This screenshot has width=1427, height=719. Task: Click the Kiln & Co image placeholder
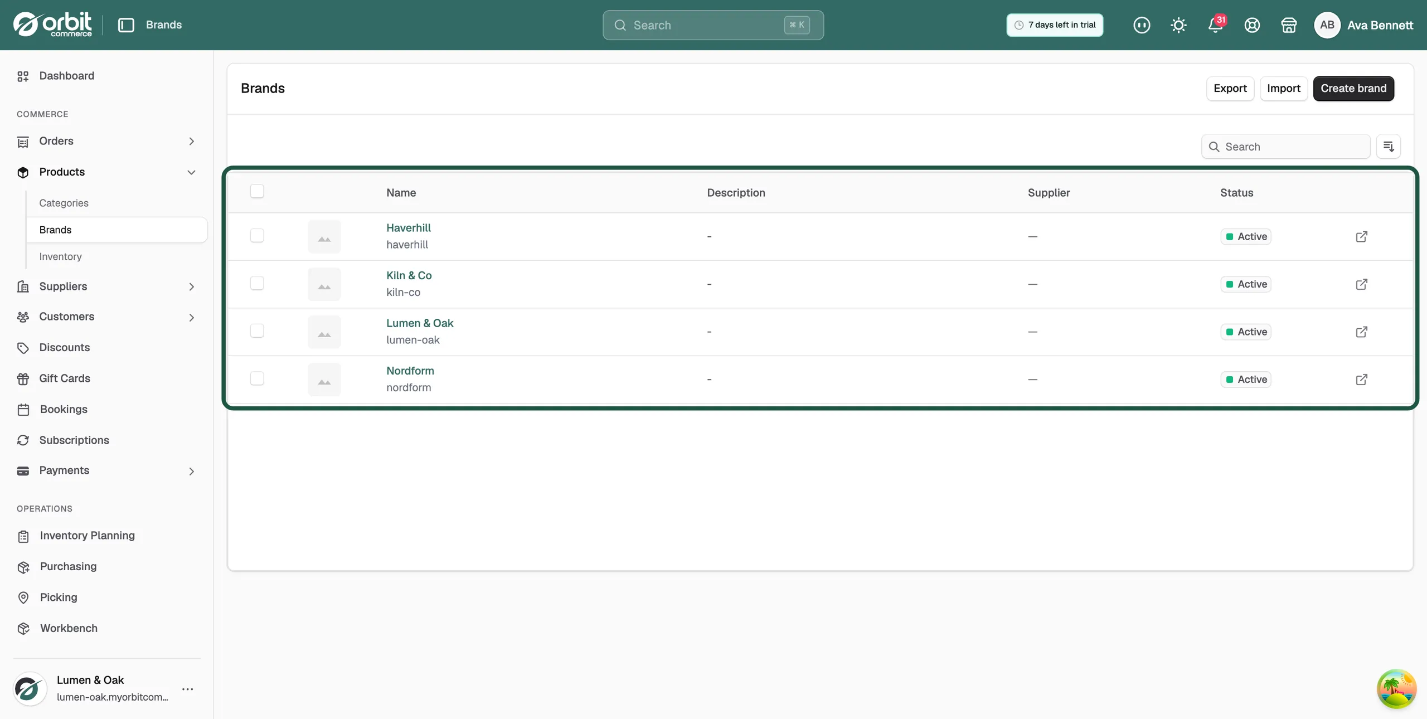coord(324,284)
